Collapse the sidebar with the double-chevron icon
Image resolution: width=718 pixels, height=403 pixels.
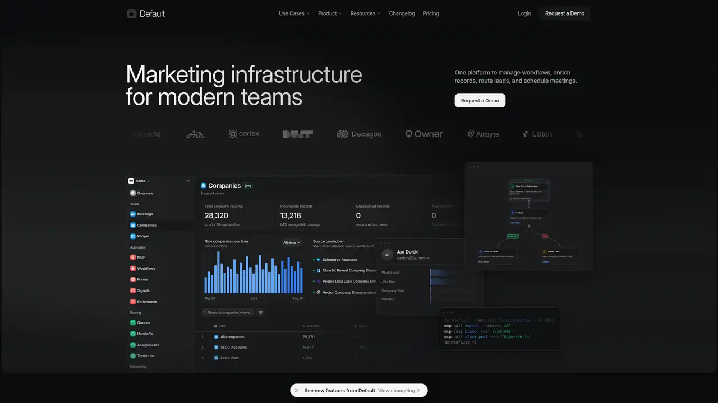(x=188, y=181)
